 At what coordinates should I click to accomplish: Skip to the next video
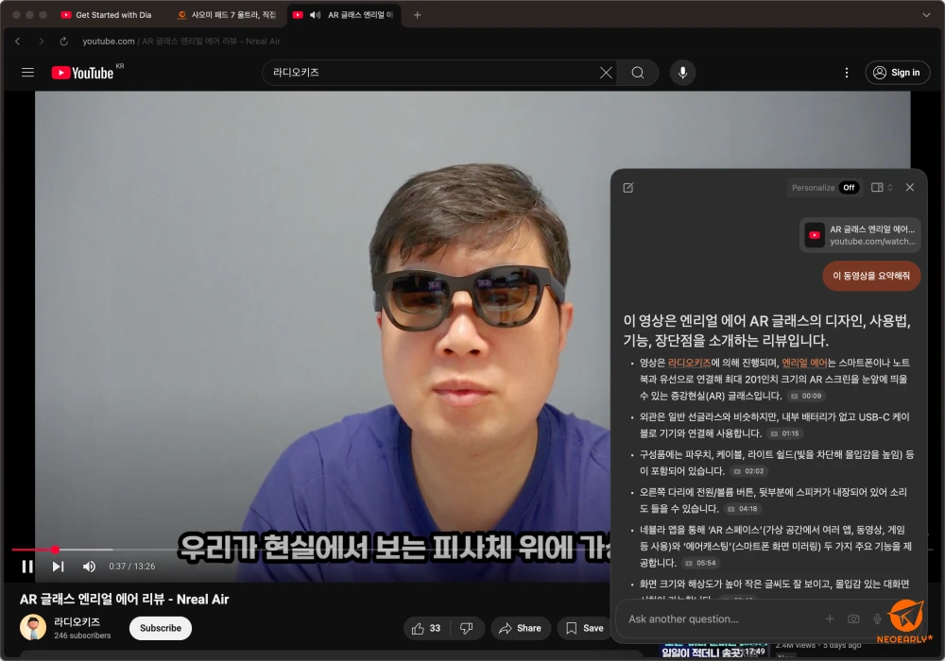point(58,567)
